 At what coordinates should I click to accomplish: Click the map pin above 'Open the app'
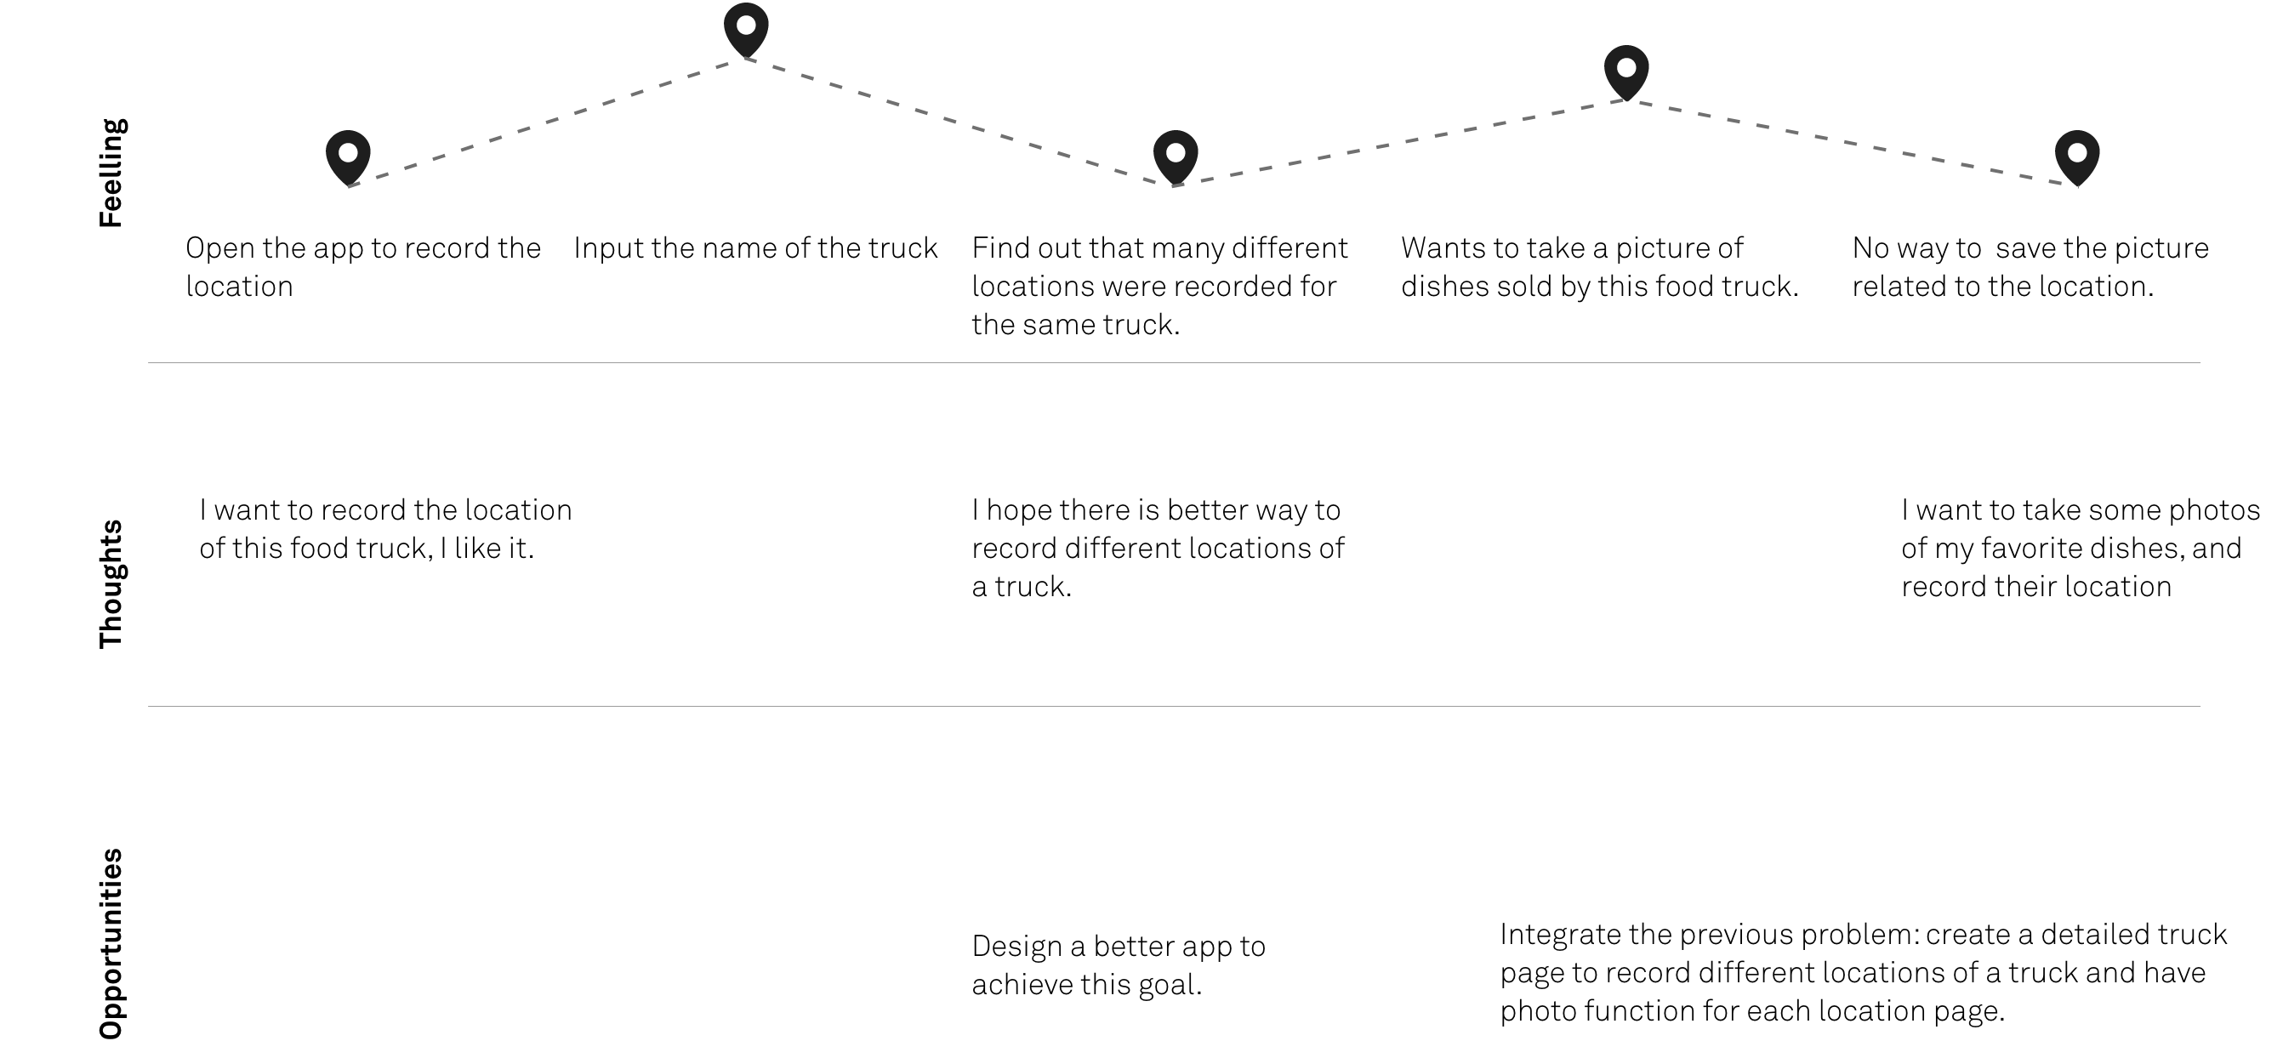[x=348, y=156]
